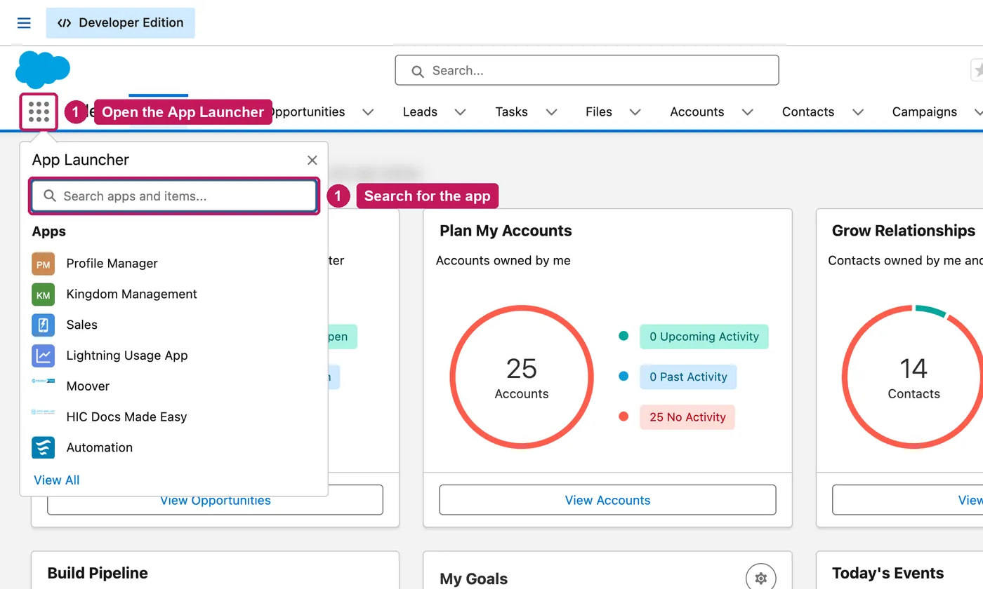Open the Contacts tab
The height and width of the screenshot is (589, 983).
[x=808, y=112]
